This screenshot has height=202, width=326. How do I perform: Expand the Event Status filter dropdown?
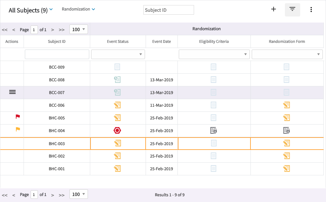click(x=118, y=54)
